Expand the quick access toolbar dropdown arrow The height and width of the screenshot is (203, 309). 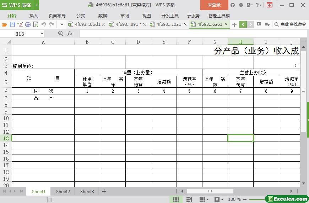[x=62, y=24]
